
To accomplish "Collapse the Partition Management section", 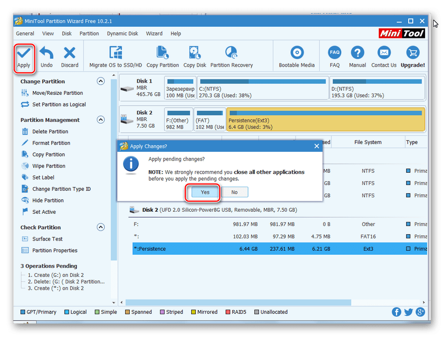I will point(100,120).
